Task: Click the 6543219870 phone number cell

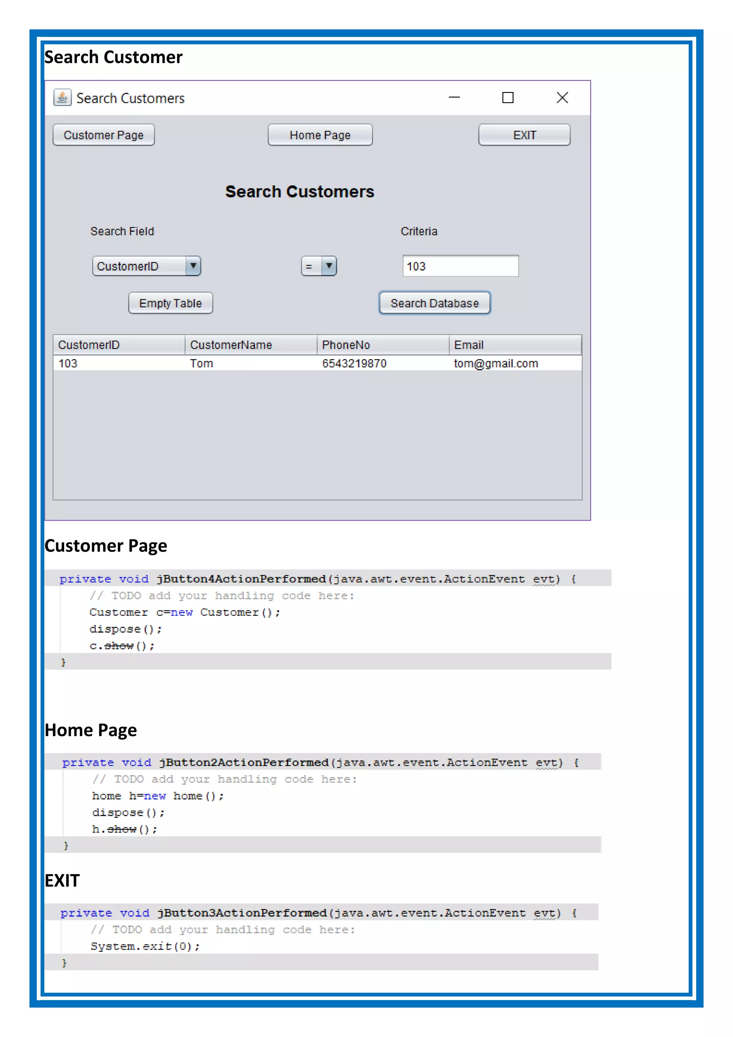Action: tap(354, 363)
